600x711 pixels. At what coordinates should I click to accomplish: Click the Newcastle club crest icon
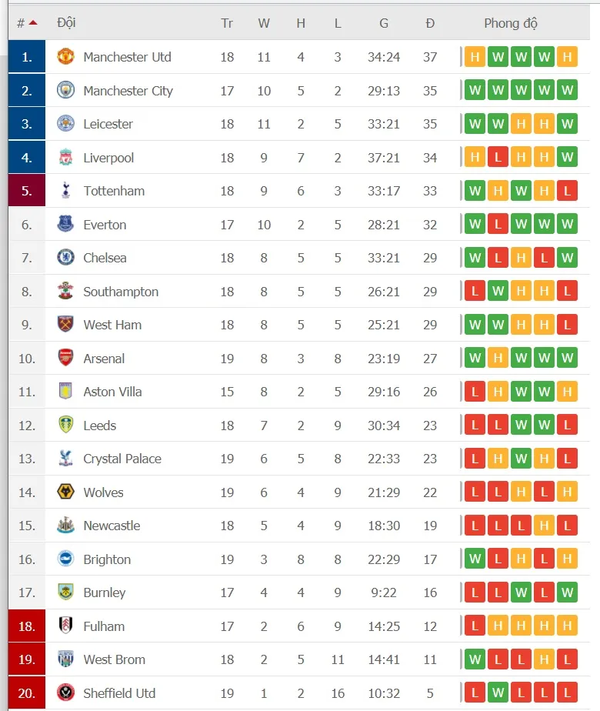pyautogui.click(x=66, y=526)
